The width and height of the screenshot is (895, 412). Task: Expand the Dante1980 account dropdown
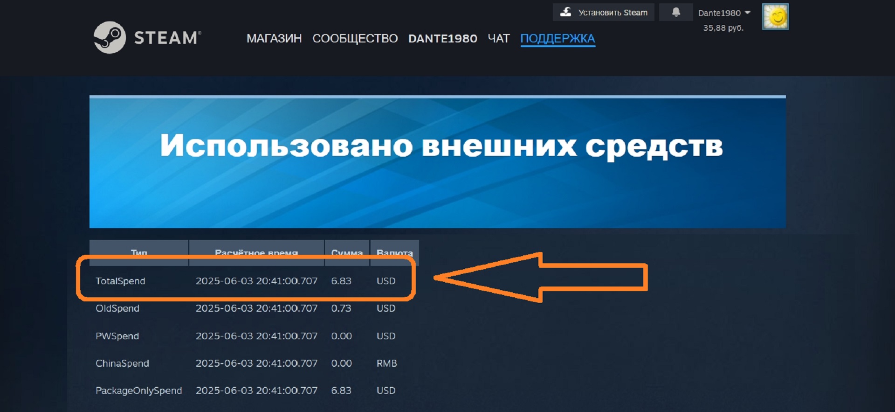click(724, 13)
